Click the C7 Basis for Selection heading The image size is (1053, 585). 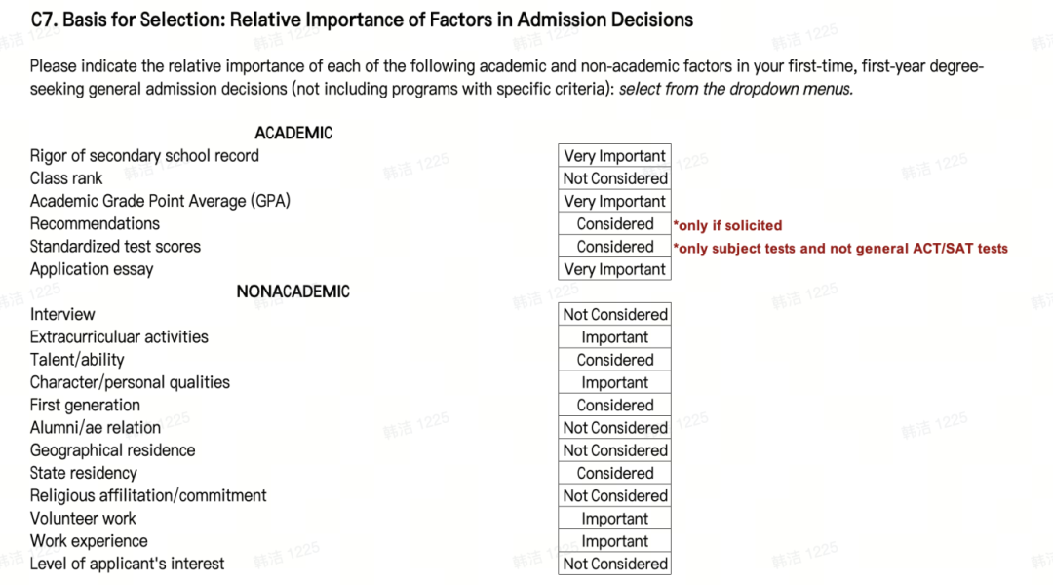pyautogui.click(x=362, y=20)
